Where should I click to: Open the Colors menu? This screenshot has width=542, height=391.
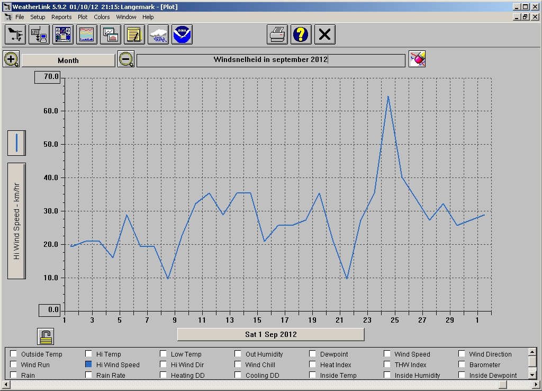point(102,17)
